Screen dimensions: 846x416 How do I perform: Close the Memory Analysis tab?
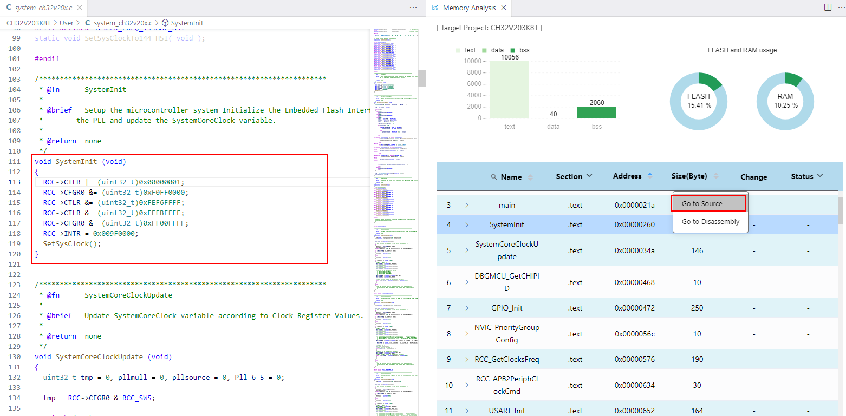pyautogui.click(x=503, y=8)
